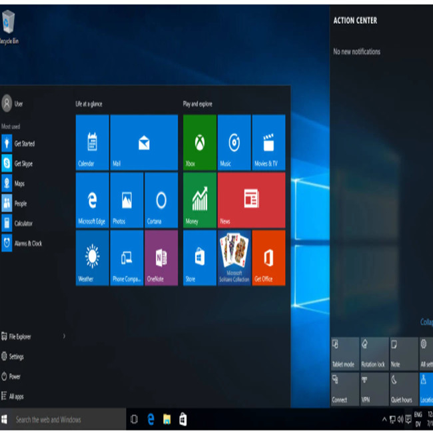Click the User account picture
Image resolution: width=433 pixels, height=433 pixels.
click(x=7, y=103)
